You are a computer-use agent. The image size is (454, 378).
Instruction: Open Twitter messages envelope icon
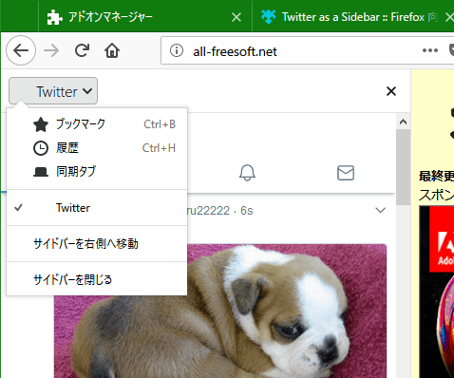pyautogui.click(x=346, y=173)
